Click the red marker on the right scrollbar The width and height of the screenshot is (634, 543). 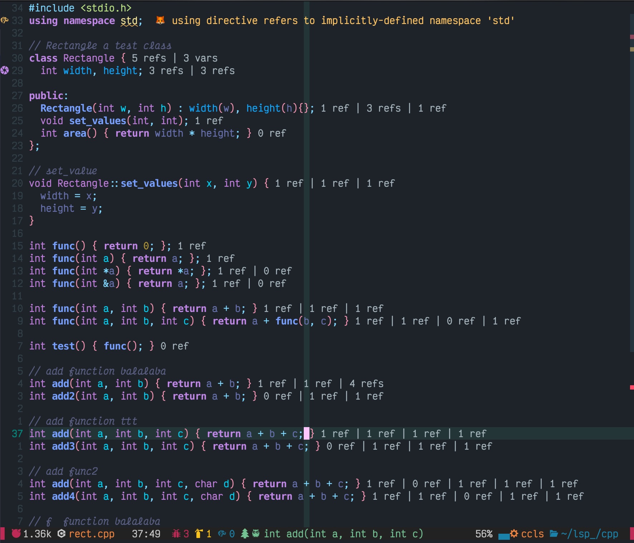click(x=632, y=387)
